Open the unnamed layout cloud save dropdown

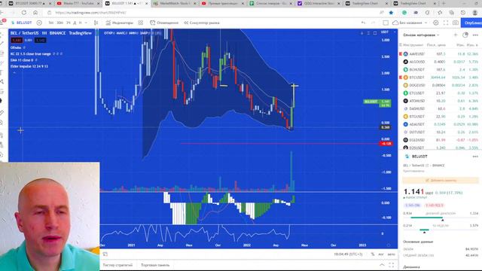click(x=410, y=23)
